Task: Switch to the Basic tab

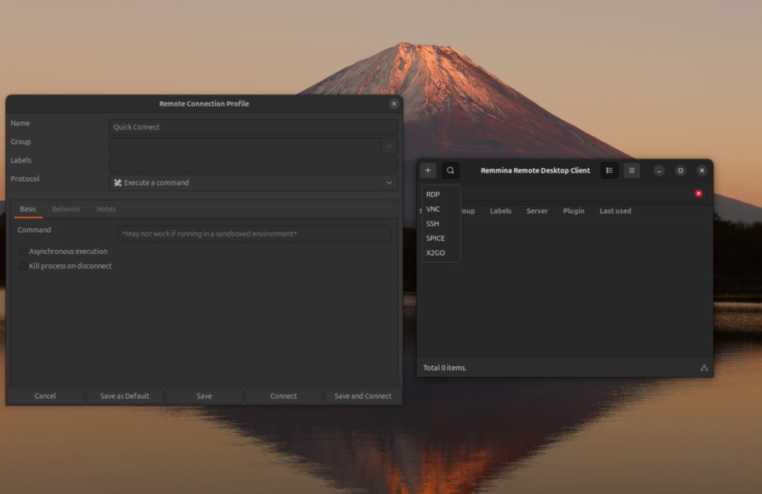Action: click(28, 209)
